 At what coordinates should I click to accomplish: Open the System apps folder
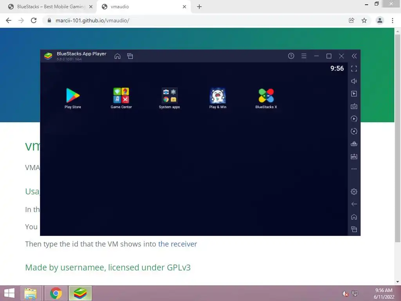[x=169, y=98]
